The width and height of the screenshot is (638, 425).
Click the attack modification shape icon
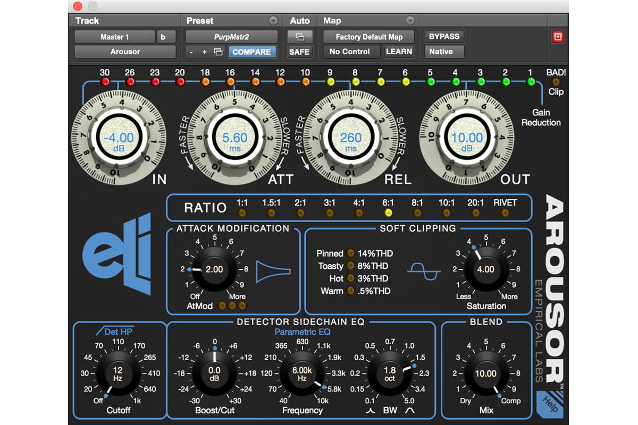(x=273, y=271)
